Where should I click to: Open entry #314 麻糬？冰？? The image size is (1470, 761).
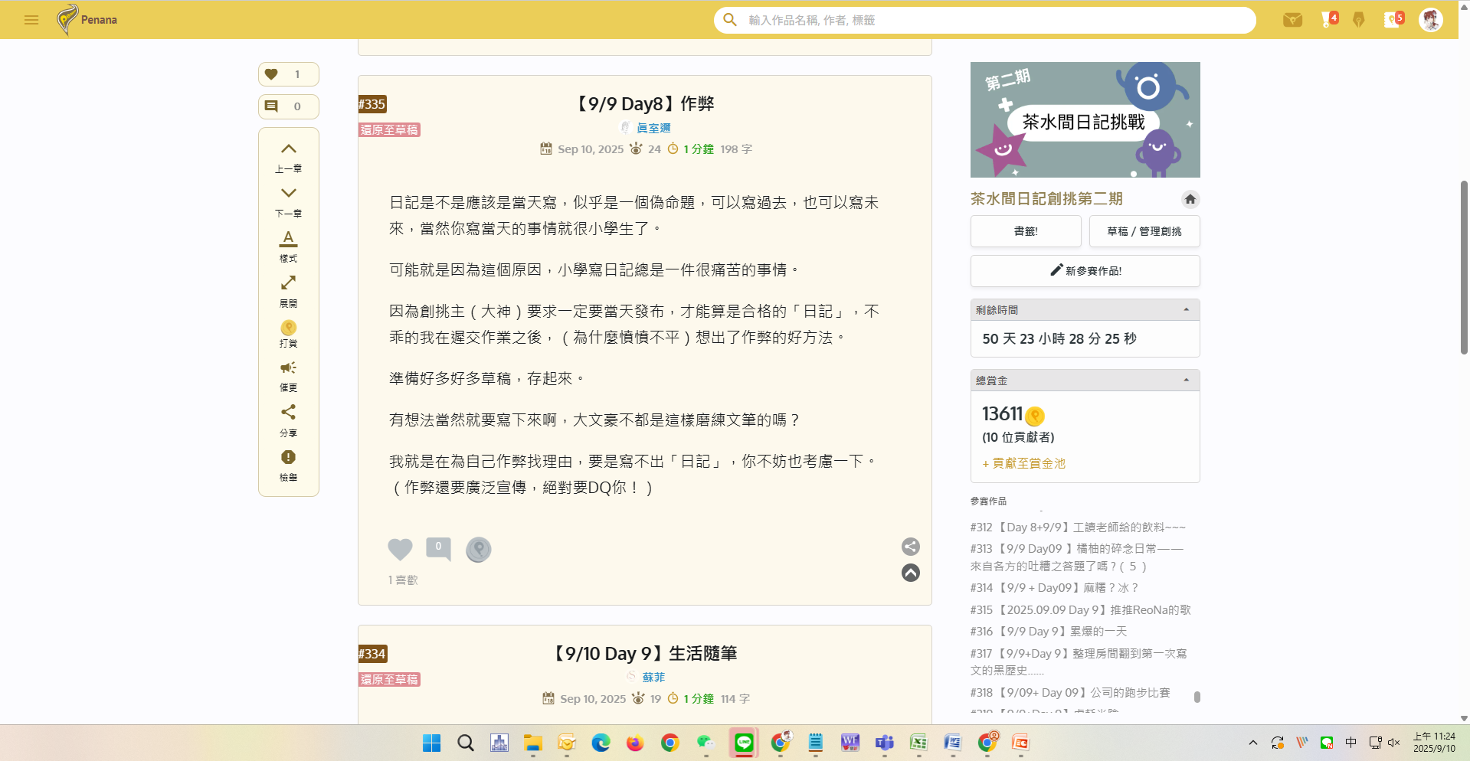[1055, 588]
